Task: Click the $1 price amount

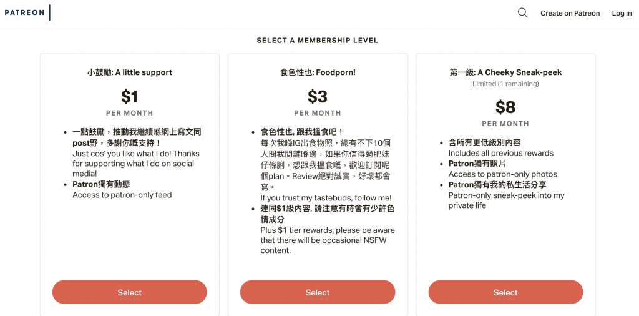Action: [129, 97]
